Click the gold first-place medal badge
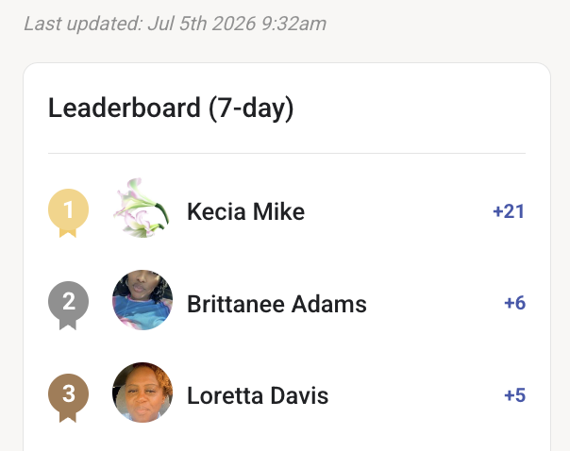The height and width of the screenshot is (451, 570). (x=68, y=213)
